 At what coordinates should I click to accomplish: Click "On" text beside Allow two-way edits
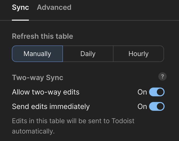pos(142,92)
